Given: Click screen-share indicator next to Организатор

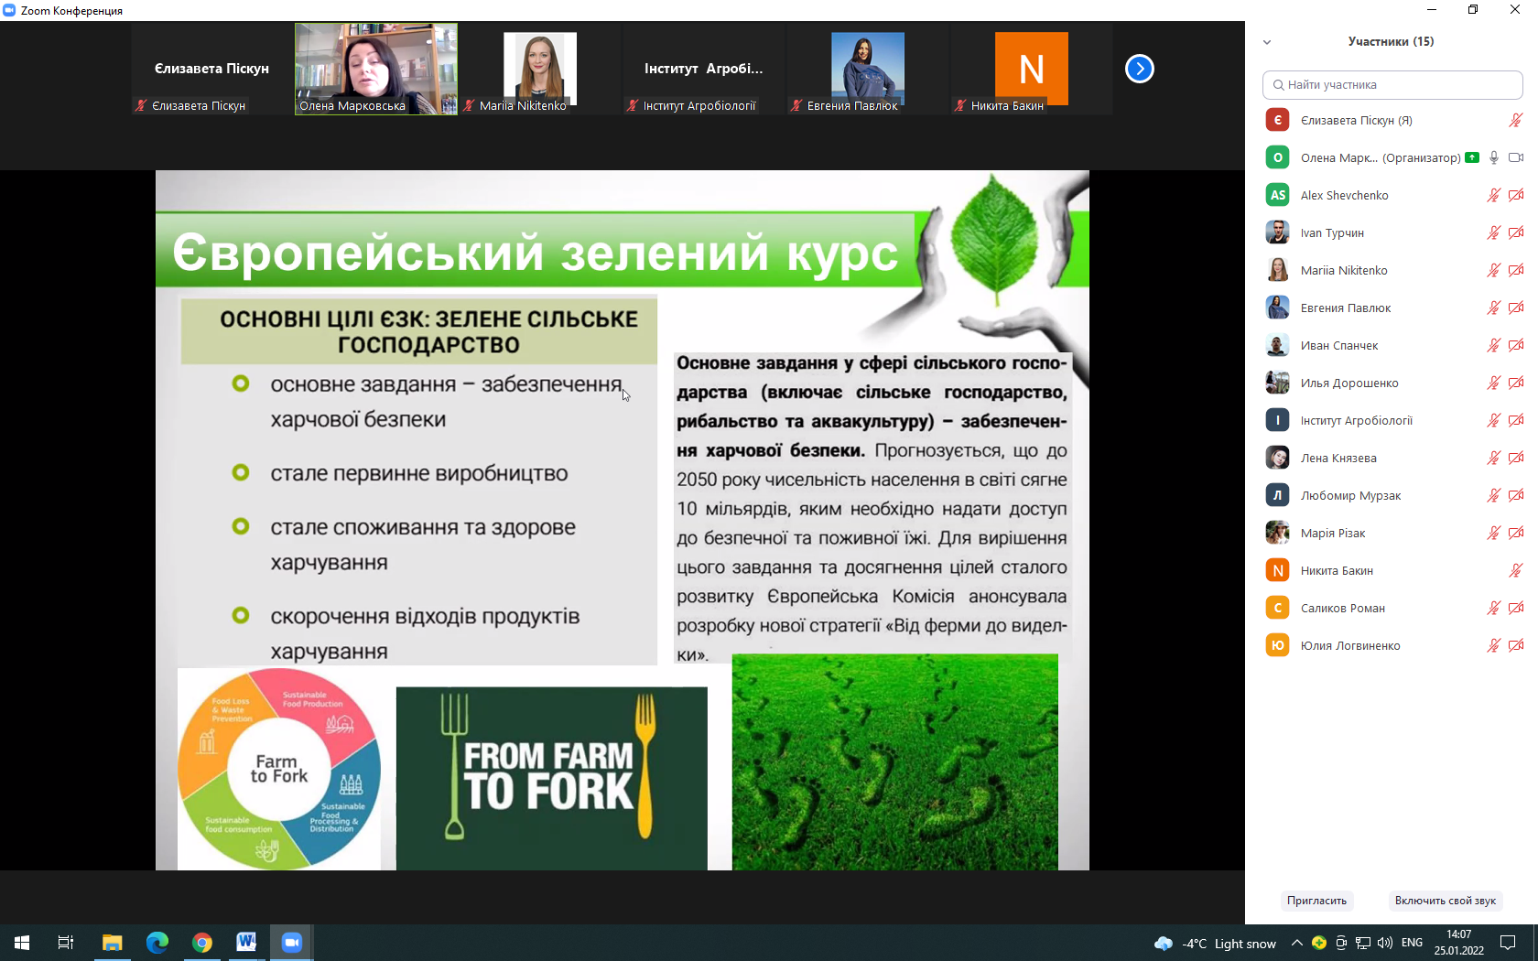Looking at the screenshot, I should [1472, 157].
